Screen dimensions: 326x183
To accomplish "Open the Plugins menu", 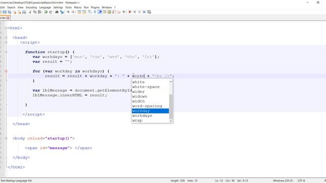I will tap(95, 7).
